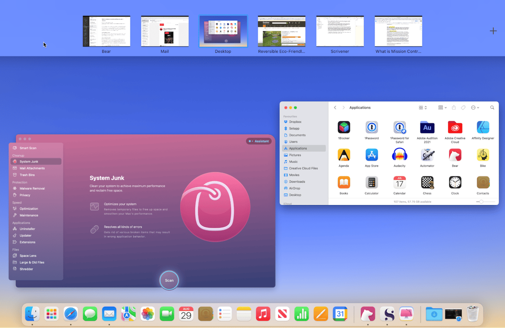Open the 1Blocker app icon in Applications
Image resolution: width=505 pixels, height=328 pixels.
344,127
